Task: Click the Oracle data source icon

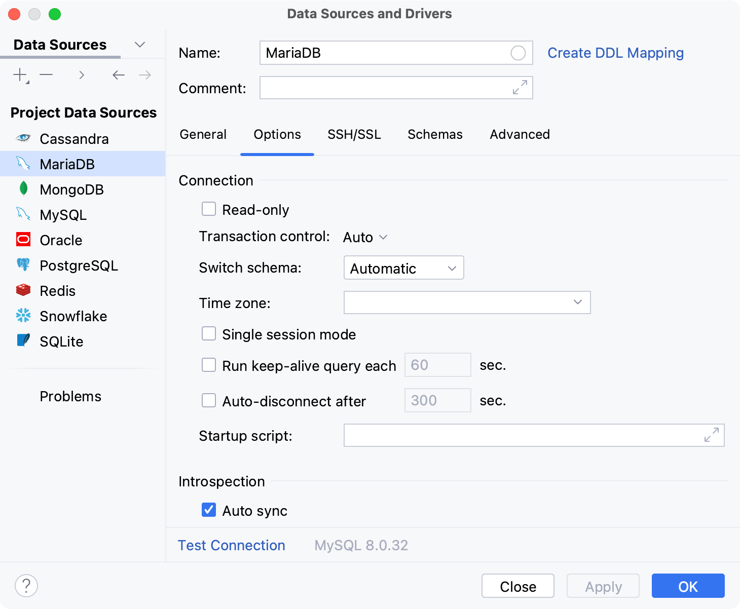Action: pyautogui.click(x=23, y=240)
